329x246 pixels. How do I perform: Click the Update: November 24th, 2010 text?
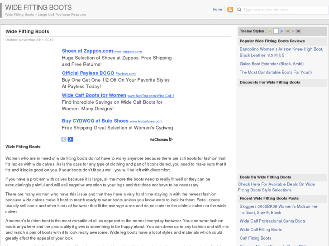(x=29, y=40)
